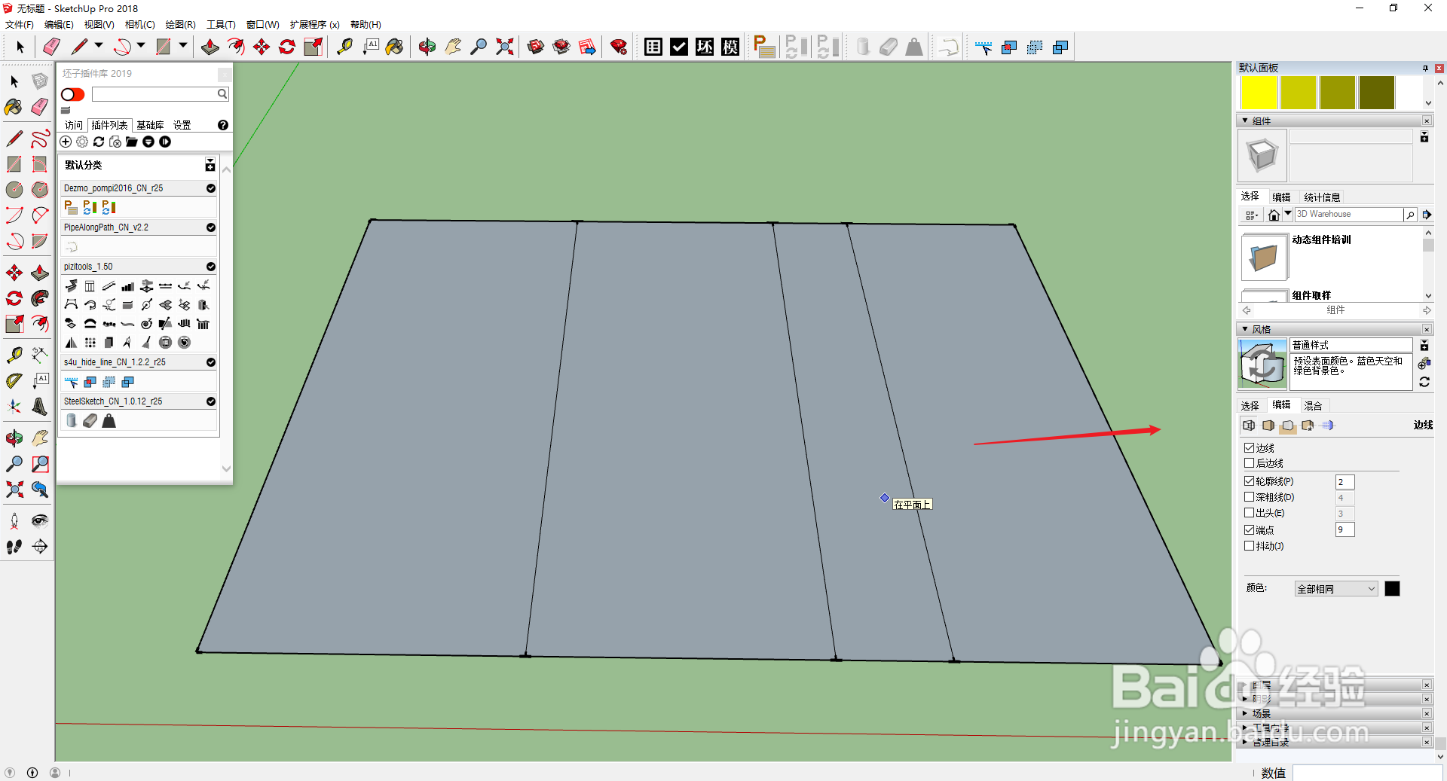The image size is (1447, 781).
Task: Select the Protractor tool in left toolbar
Action: [14, 381]
